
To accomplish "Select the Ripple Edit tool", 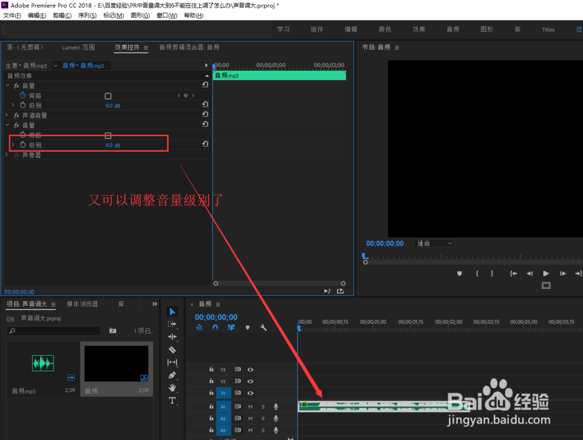I will click(x=172, y=337).
